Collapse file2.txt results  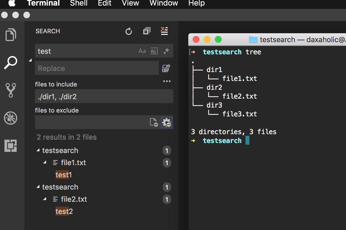point(45,199)
